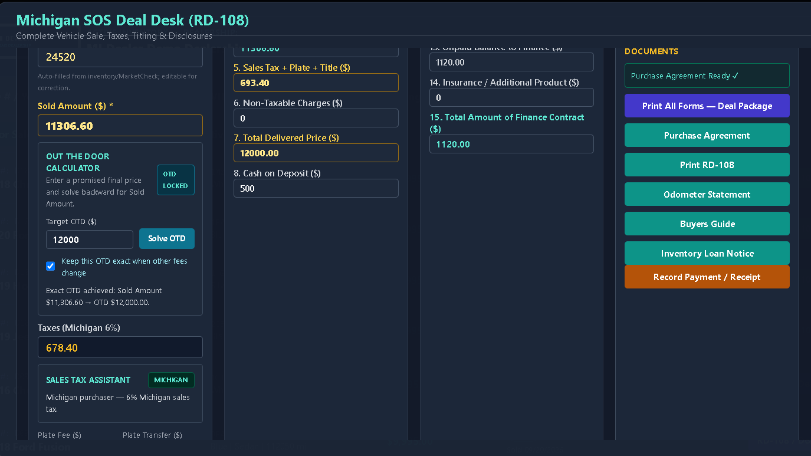Click the Plate Transfer ($) label
Screen dimensions: 811x456
152,435
